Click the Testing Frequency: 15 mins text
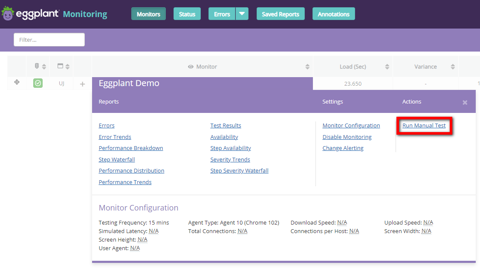Viewport: 480px width, 271px height. click(134, 223)
